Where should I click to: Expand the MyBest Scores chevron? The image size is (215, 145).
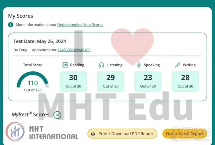57,115
